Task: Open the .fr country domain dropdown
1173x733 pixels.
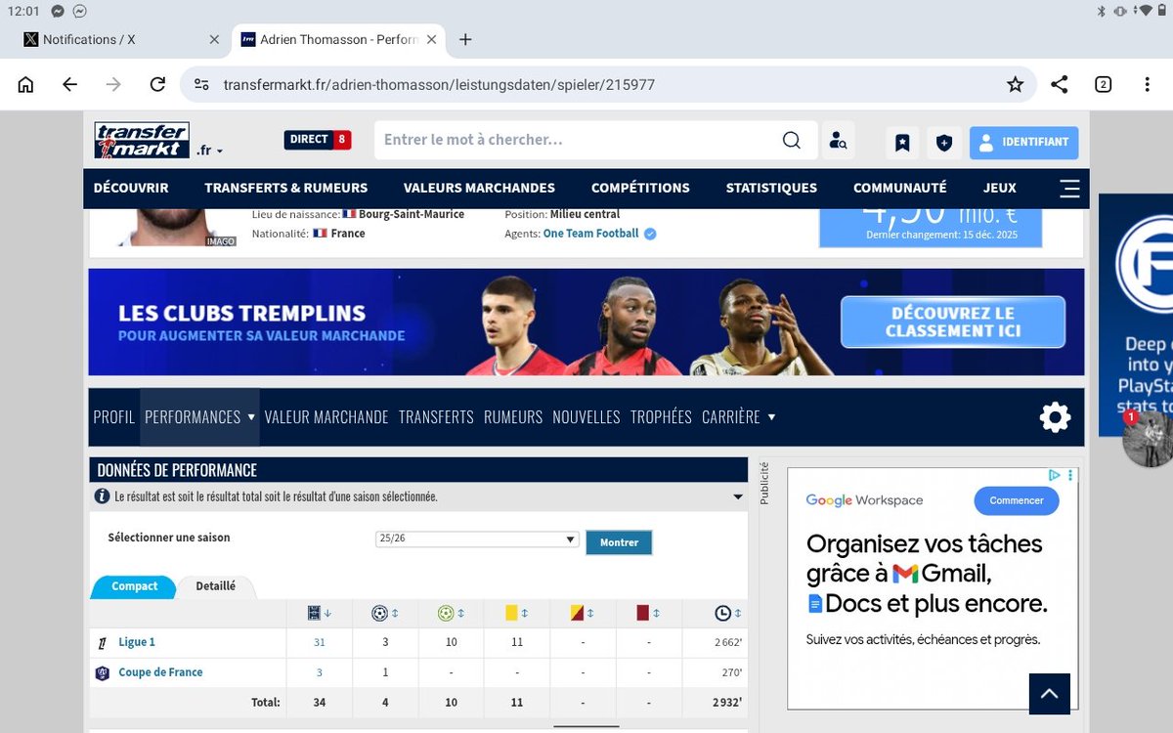Action: click(x=209, y=151)
